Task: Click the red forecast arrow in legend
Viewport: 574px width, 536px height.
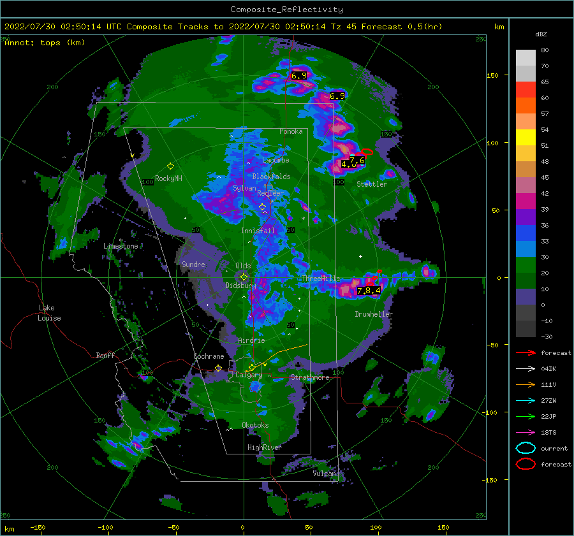Action: pos(526,352)
